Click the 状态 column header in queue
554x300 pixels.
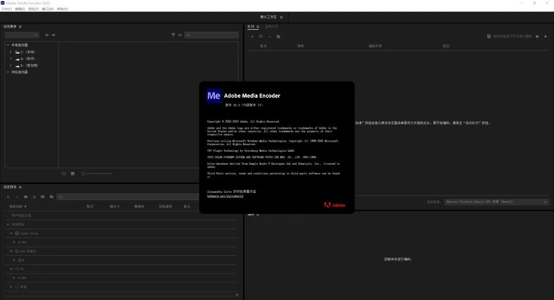[x=446, y=46]
